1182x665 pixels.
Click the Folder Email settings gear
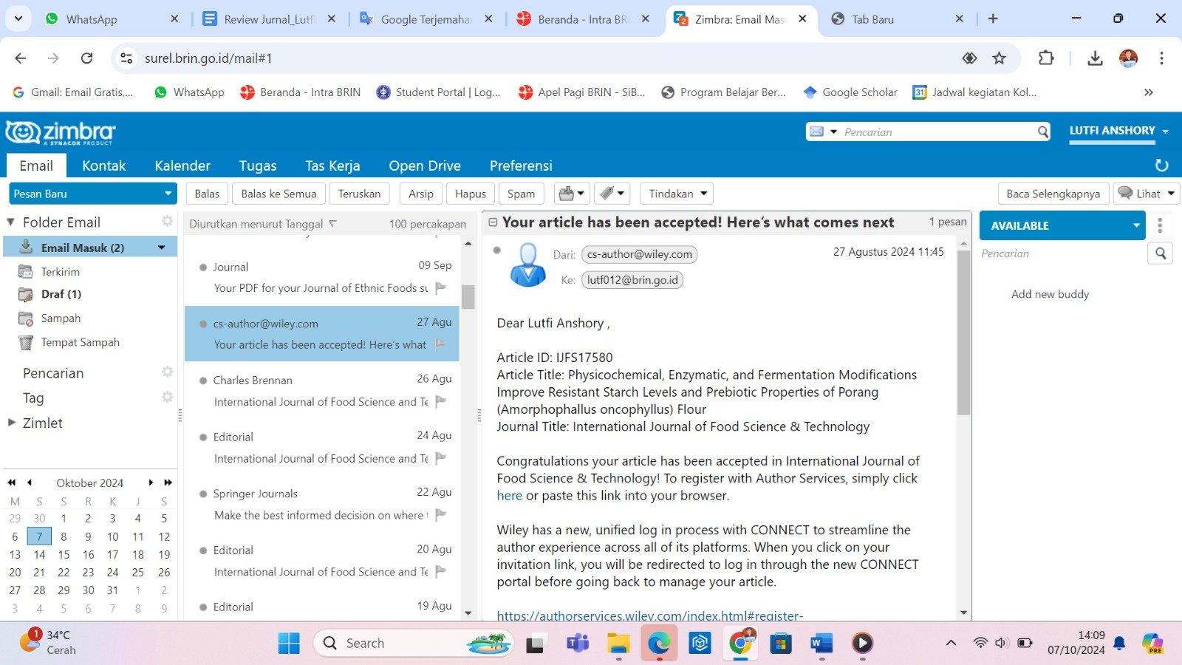click(x=168, y=221)
